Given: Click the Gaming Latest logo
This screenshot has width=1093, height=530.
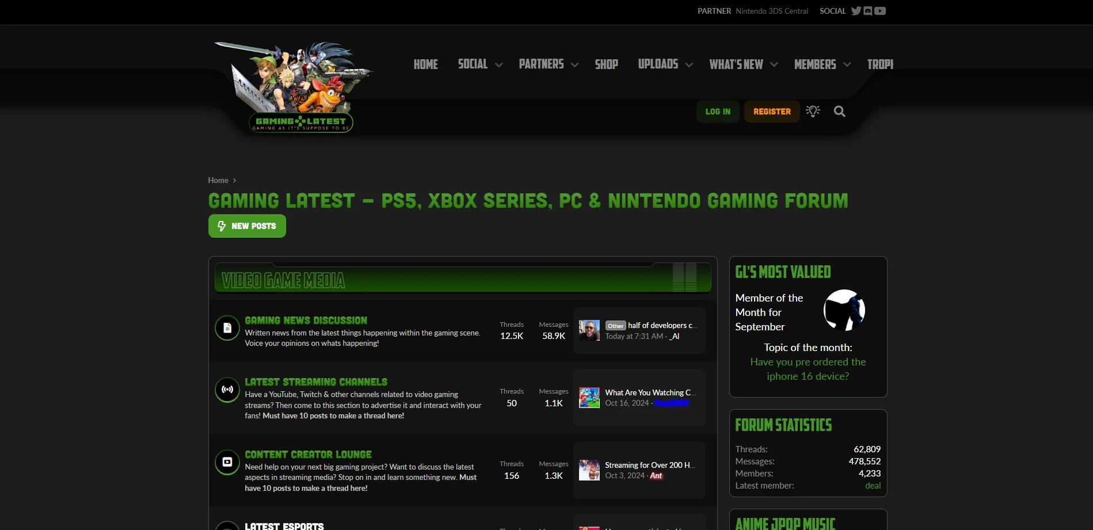Looking at the screenshot, I should [x=295, y=87].
